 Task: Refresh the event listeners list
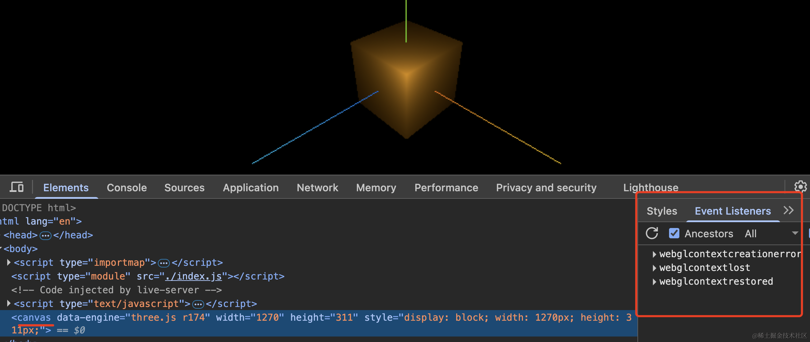[x=652, y=233]
